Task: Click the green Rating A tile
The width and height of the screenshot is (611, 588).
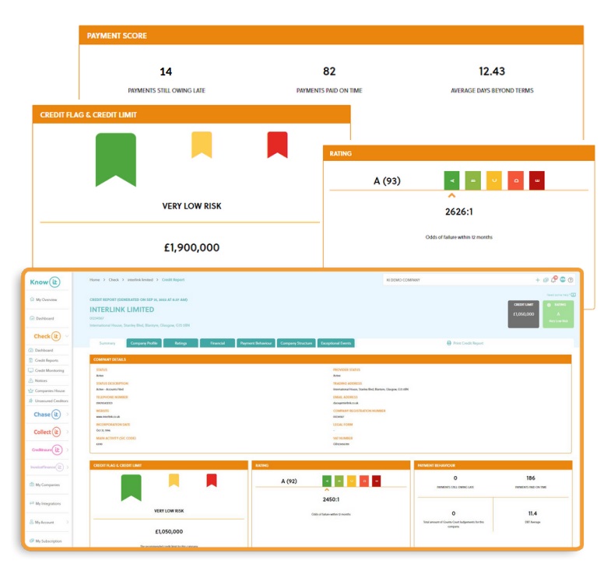Action: coord(558,314)
